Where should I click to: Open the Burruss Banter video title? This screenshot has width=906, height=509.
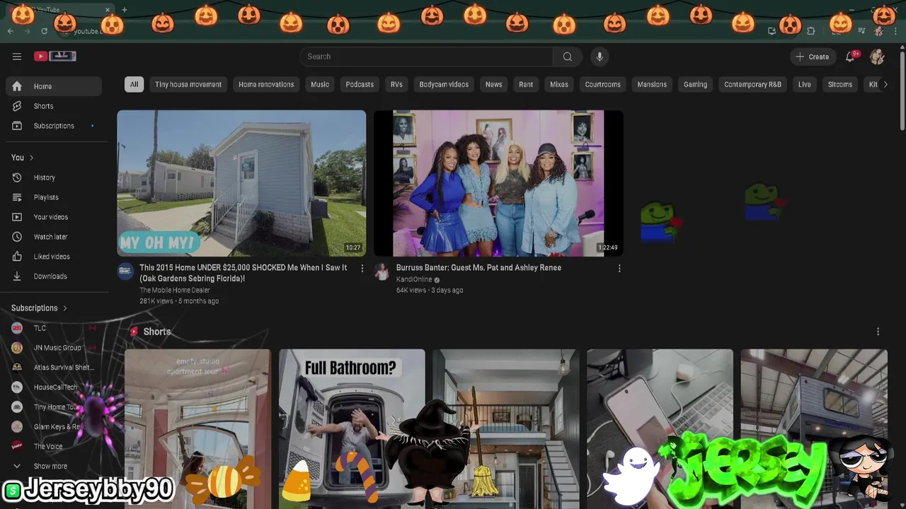point(478,268)
